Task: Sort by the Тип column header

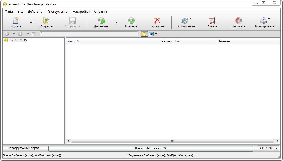Action: click(x=195, y=41)
